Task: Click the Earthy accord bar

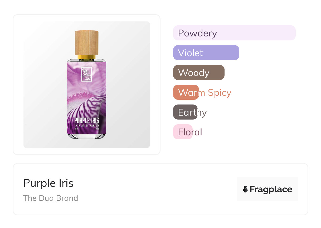Action: pyautogui.click(x=185, y=112)
